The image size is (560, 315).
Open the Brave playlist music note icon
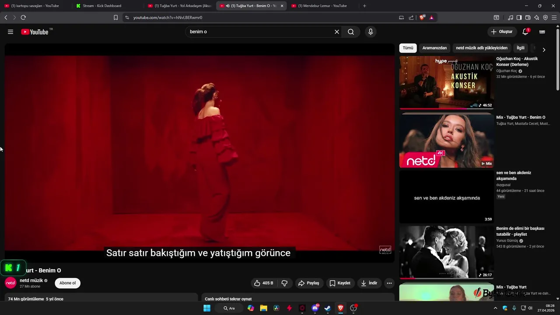click(x=511, y=17)
